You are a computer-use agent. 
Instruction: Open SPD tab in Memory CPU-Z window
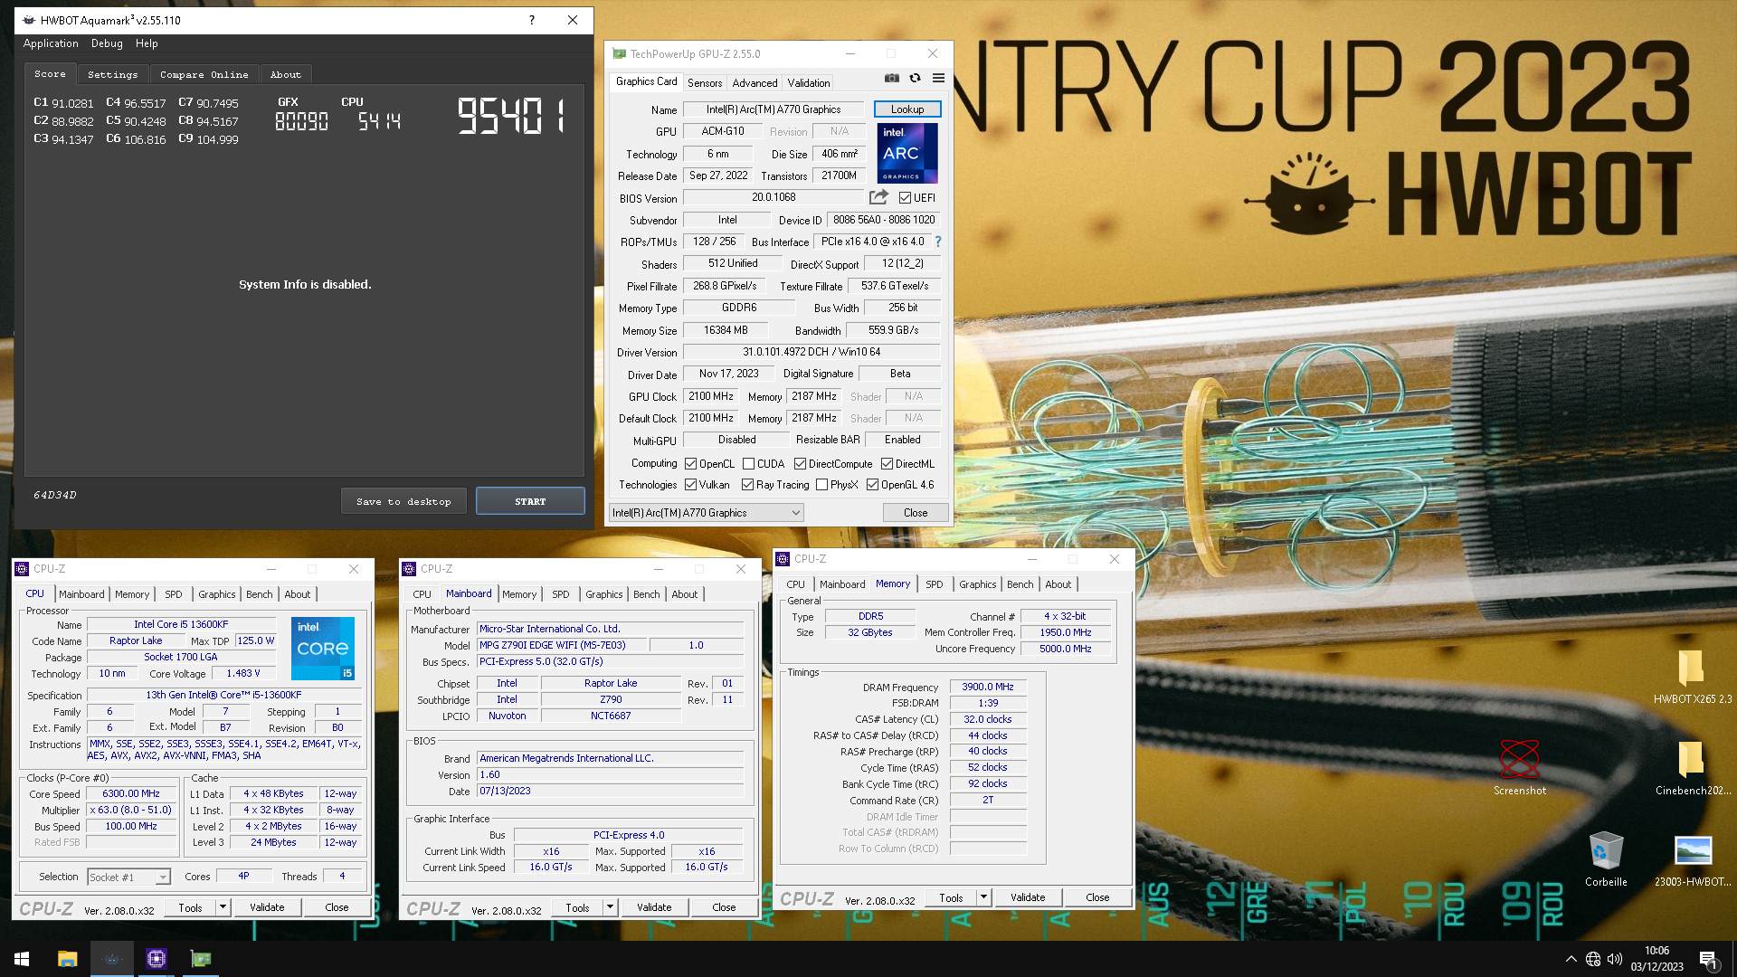935,584
